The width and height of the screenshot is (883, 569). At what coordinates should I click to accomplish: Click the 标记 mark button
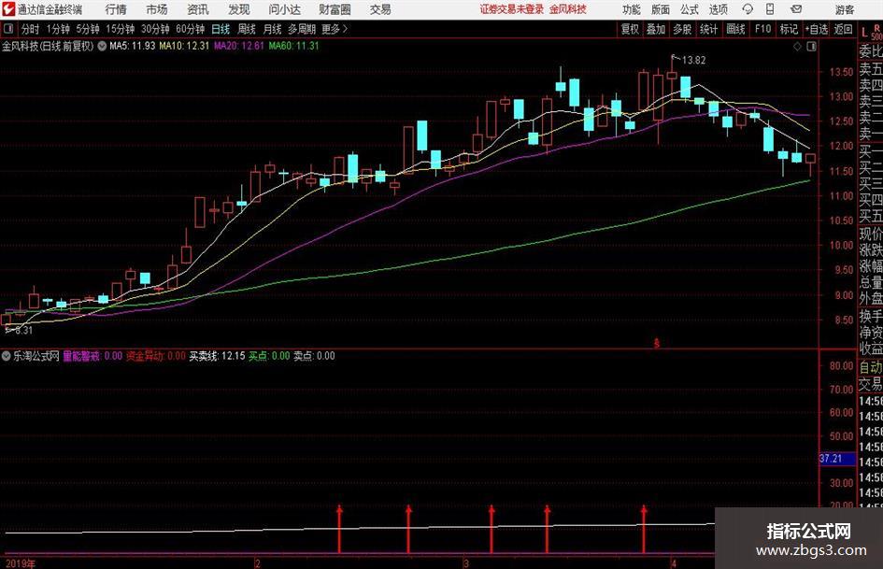point(789,29)
